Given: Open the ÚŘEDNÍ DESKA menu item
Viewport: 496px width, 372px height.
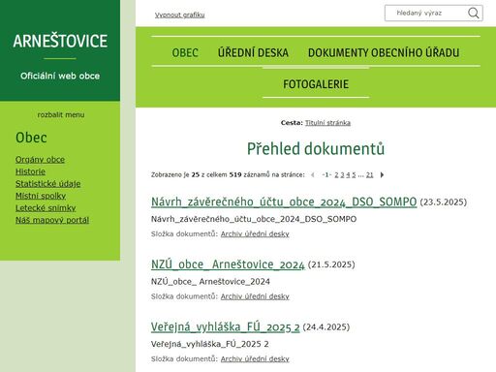Looking at the screenshot, I should click(253, 52).
